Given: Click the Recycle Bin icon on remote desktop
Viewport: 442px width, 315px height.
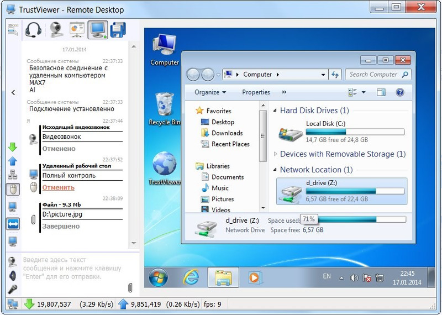Looking at the screenshot, I should click(x=165, y=108).
